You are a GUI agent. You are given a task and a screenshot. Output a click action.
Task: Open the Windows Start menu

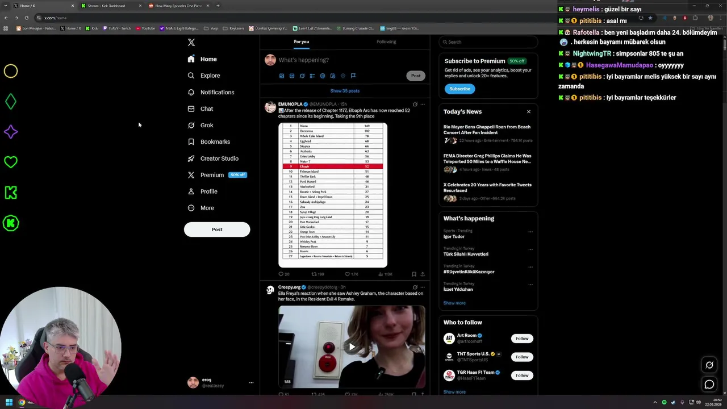tap(9, 403)
